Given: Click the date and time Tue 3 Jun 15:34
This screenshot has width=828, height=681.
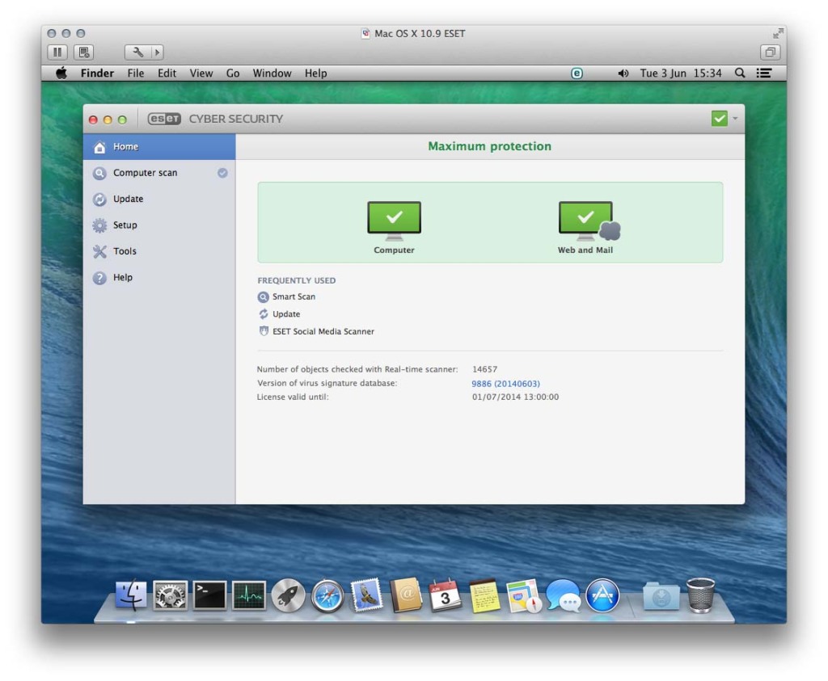Looking at the screenshot, I should tap(681, 74).
